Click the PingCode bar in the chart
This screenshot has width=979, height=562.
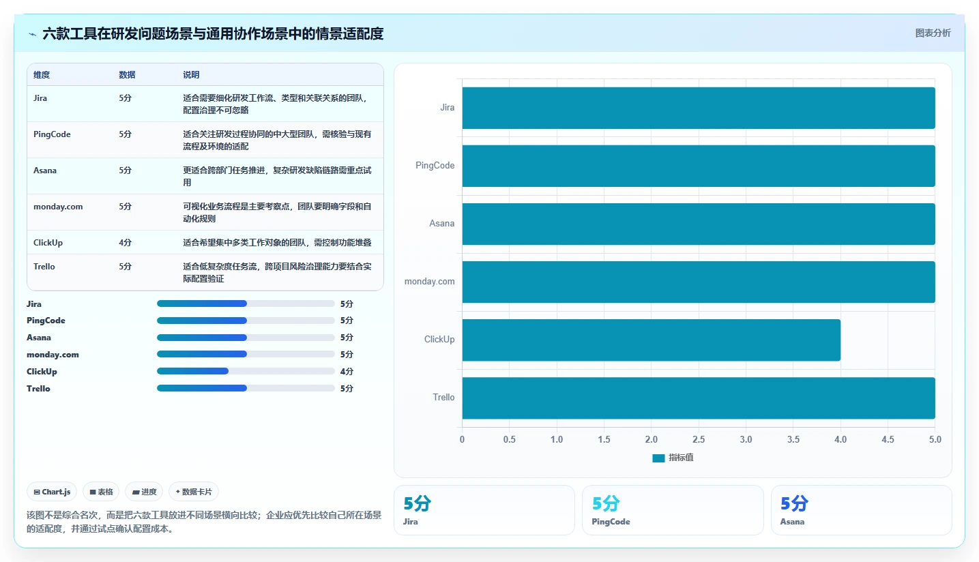[699, 166]
